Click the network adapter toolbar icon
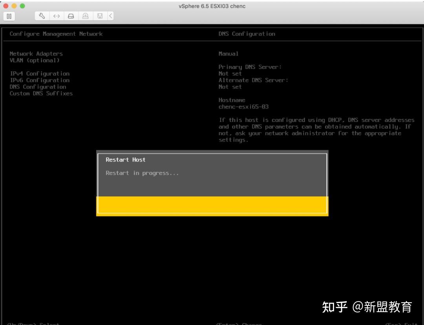This screenshot has height=325, width=424. 56,16
